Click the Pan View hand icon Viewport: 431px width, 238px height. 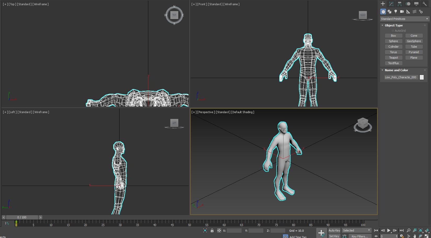pyautogui.click(x=415, y=236)
